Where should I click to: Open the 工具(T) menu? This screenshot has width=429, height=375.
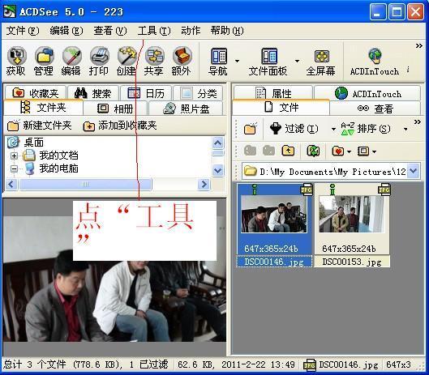pyautogui.click(x=154, y=31)
